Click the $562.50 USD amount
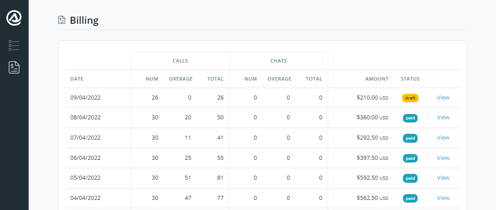Viewport: 496px width, 210px height. click(372, 198)
